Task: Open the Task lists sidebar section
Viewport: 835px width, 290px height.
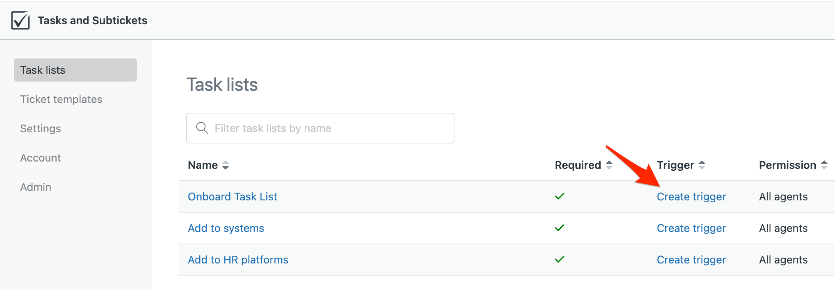Action: click(x=75, y=70)
